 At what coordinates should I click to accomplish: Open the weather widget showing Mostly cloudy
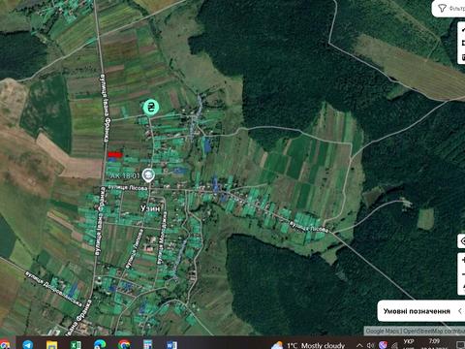coord(308,345)
